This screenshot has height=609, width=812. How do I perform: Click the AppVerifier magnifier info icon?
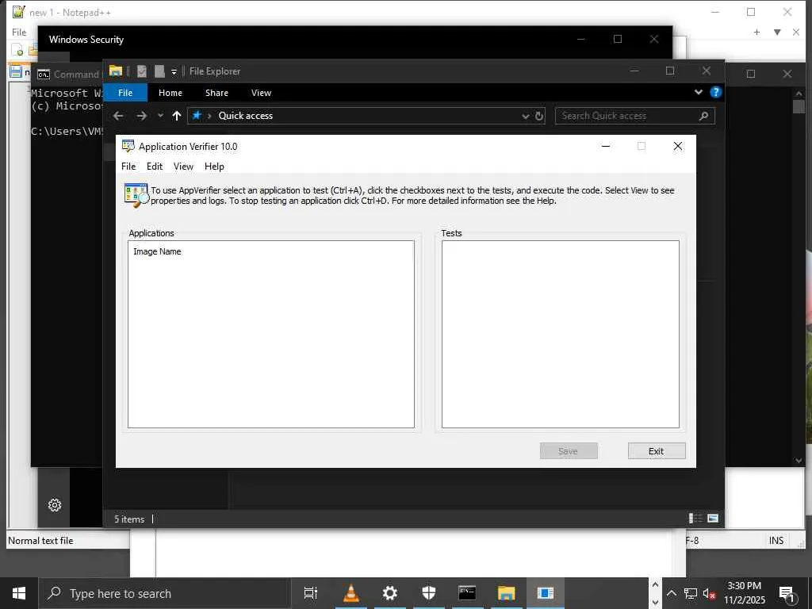[x=136, y=195]
